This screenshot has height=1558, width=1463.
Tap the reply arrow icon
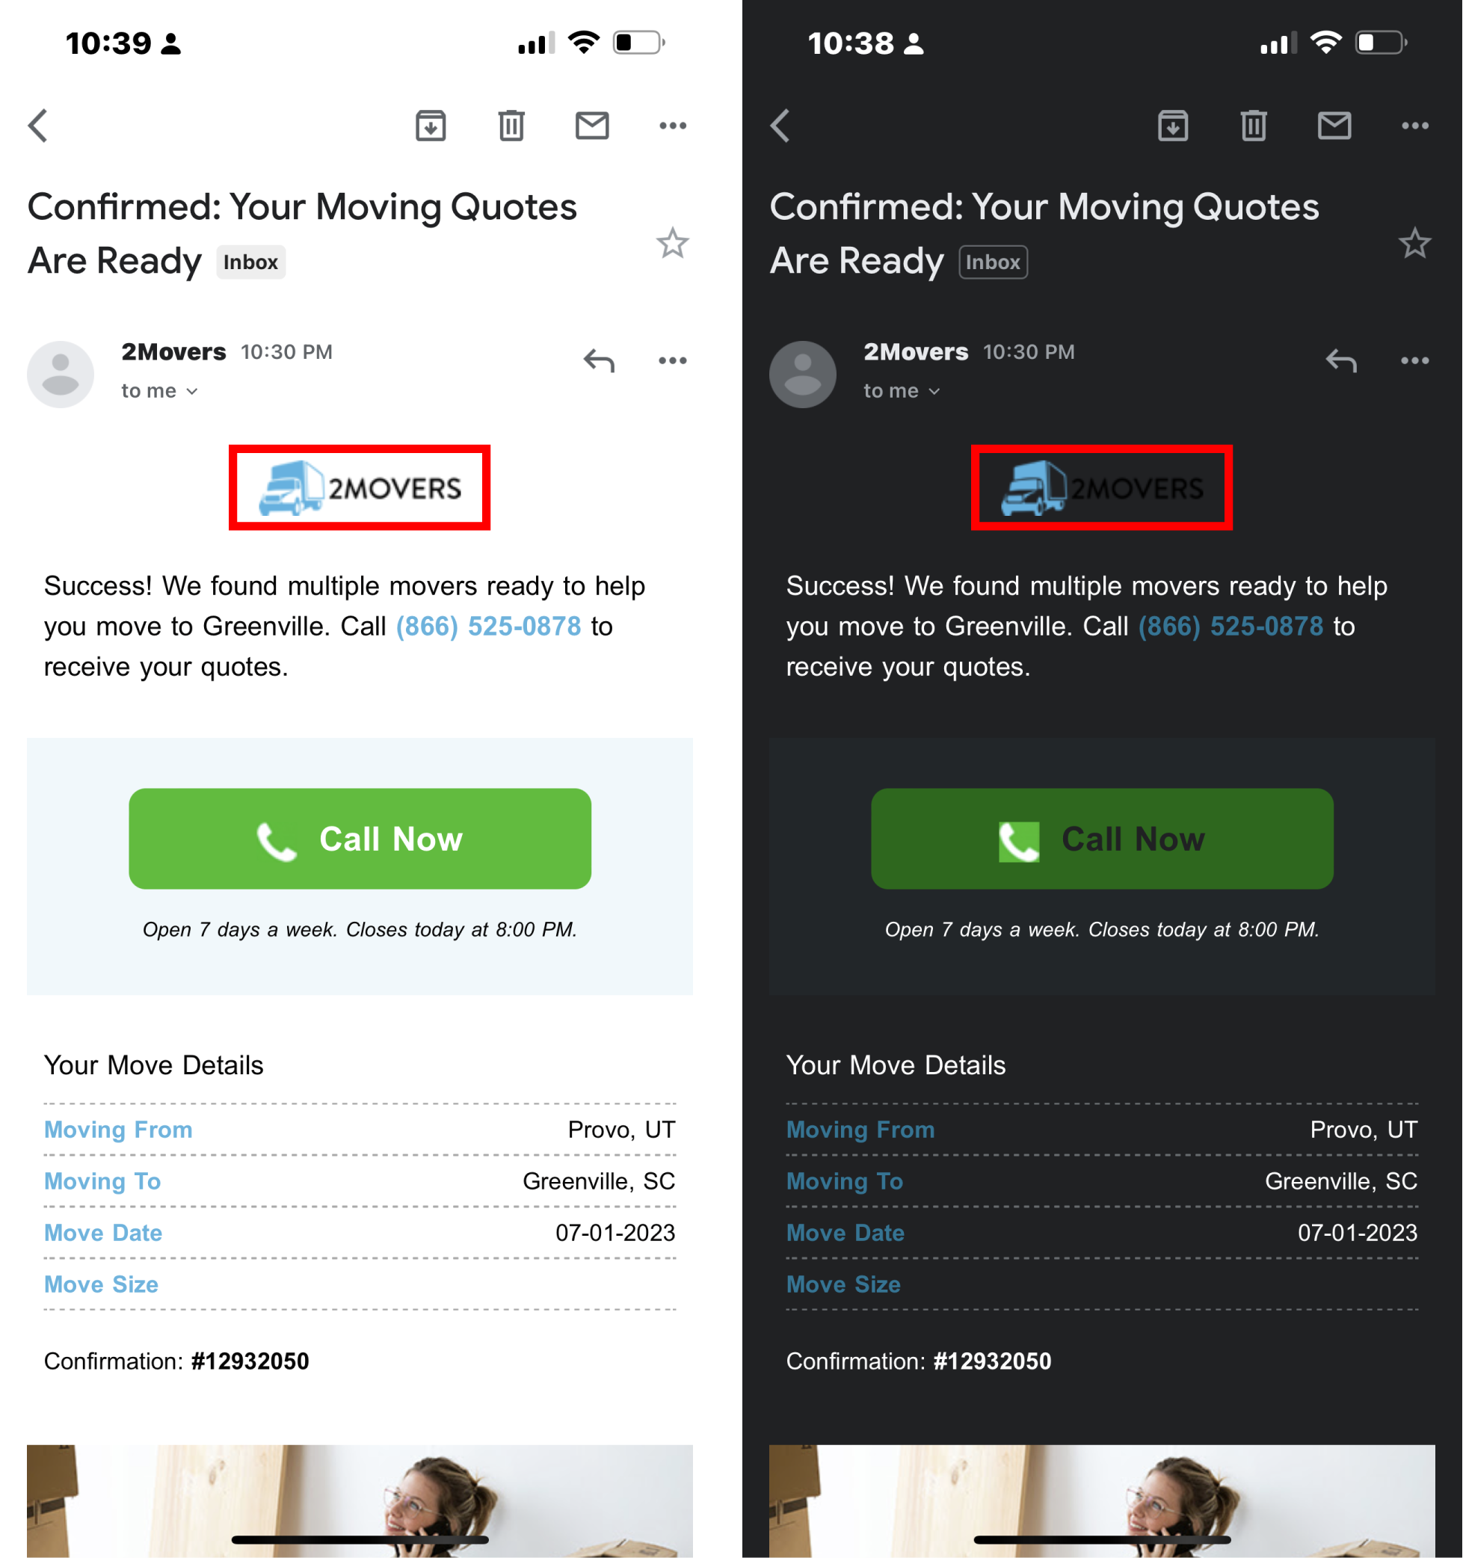click(x=598, y=360)
